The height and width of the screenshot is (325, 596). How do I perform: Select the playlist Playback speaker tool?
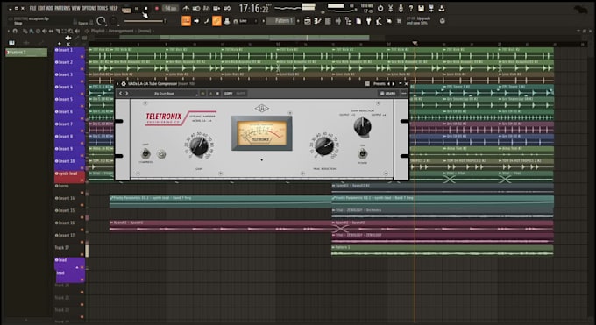click(x=77, y=32)
